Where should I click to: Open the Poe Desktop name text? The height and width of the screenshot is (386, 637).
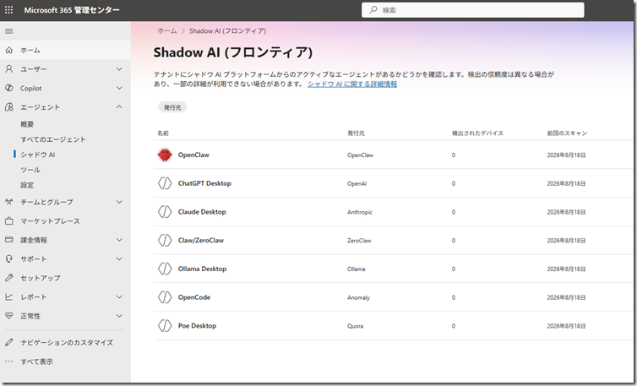197,325
